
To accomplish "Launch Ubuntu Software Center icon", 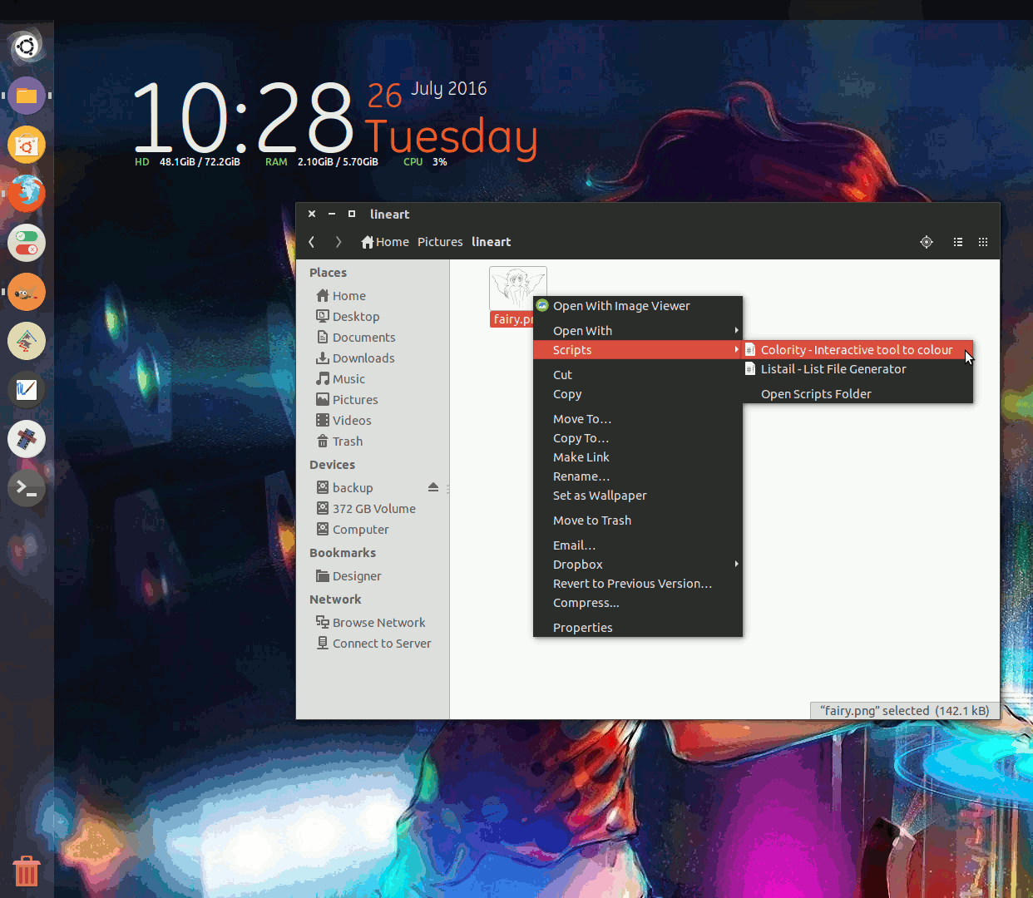I will click(x=27, y=145).
